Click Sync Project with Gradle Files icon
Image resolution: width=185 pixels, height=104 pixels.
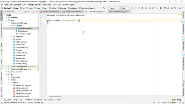click(168, 8)
